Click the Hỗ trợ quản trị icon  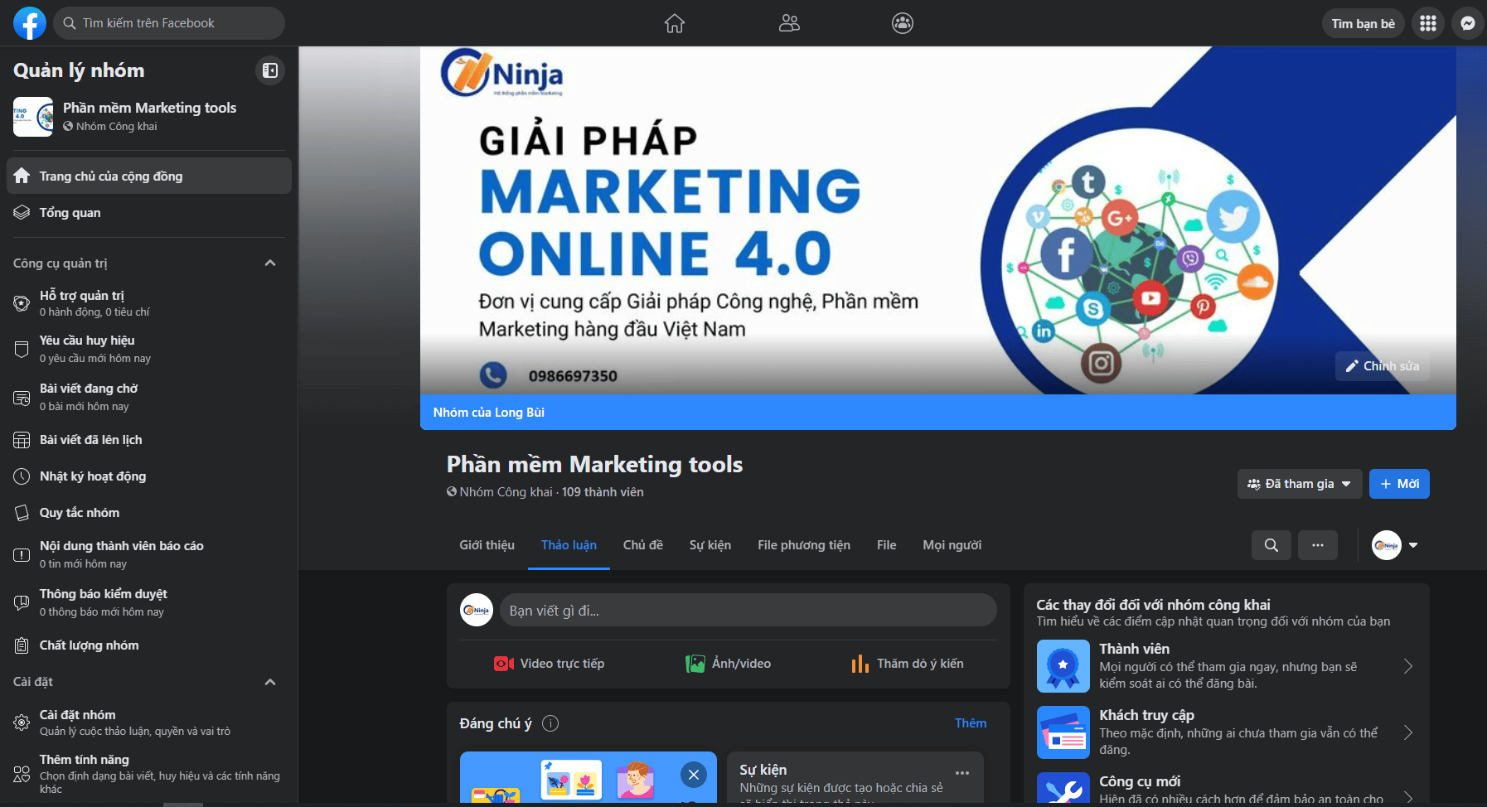(x=22, y=303)
